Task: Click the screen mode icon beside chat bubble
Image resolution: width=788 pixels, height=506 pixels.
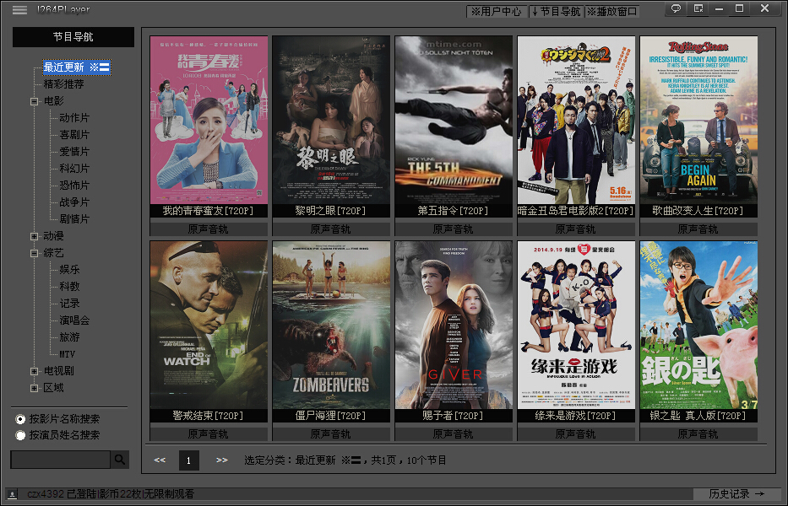Action: (x=698, y=8)
